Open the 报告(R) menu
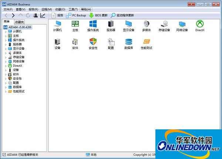222x159 pixels. point(33,10)
